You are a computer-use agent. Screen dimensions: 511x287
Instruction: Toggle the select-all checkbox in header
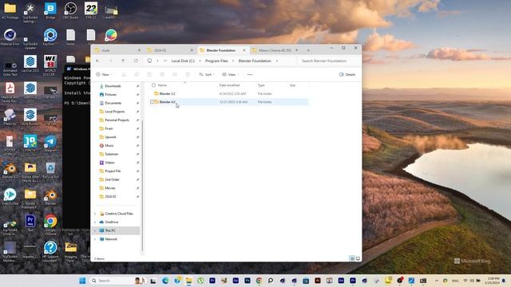(x=153, y=85)
